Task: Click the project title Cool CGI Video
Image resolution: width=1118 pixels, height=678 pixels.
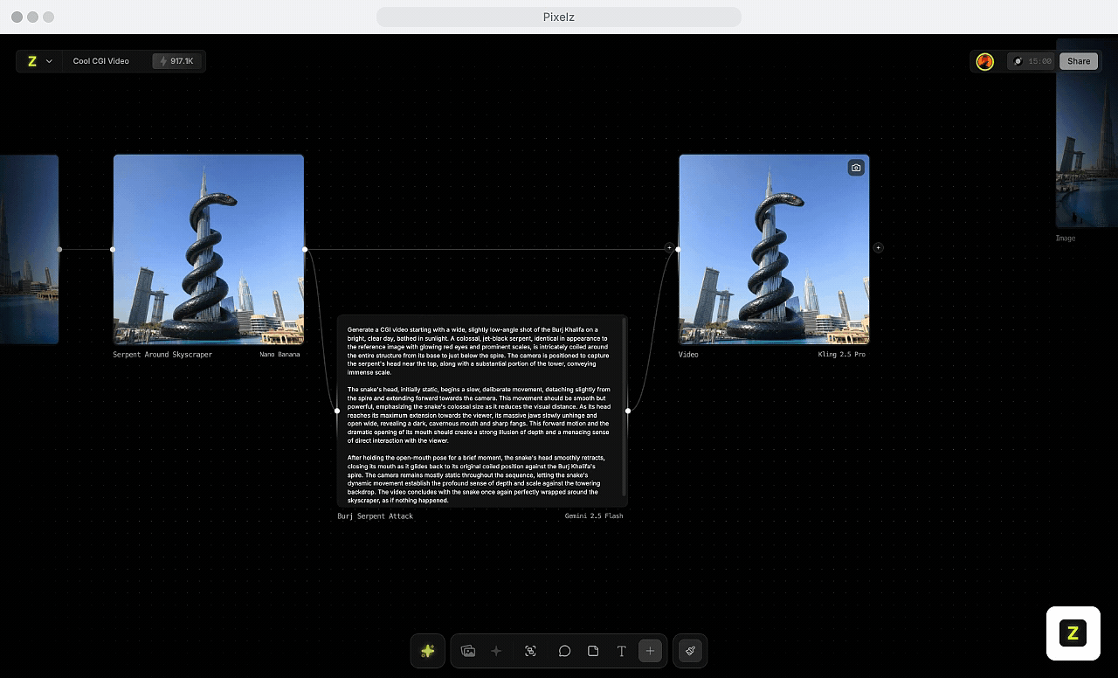Action: pos(101,61)
